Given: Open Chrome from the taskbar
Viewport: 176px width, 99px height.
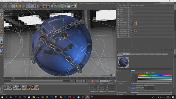Looking at the screenshot, I should coord(61,97).
